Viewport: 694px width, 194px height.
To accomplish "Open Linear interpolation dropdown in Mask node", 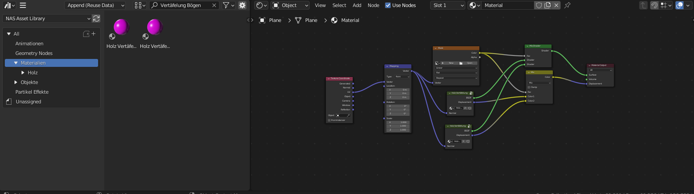I will (456, 68).
